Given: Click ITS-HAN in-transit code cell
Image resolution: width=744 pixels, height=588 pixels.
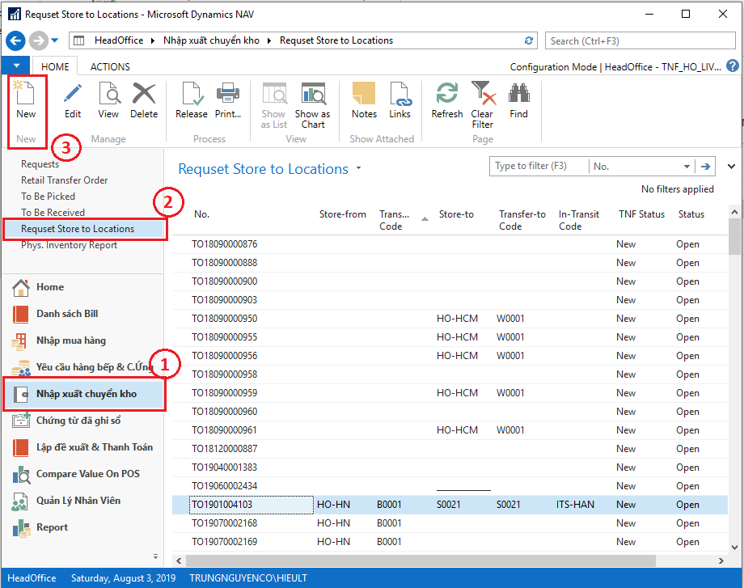Looking at the screenshot, I should coord(575,505).
